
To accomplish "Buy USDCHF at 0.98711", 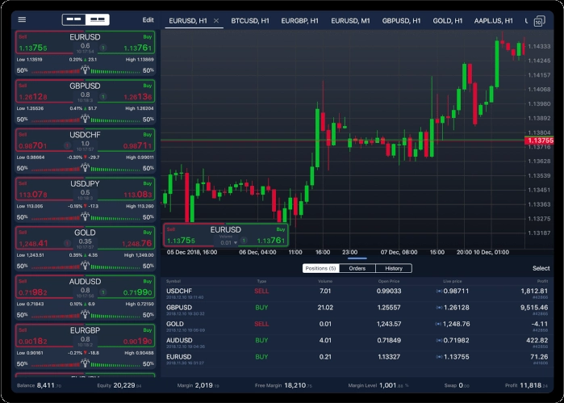I will (126, 141).
